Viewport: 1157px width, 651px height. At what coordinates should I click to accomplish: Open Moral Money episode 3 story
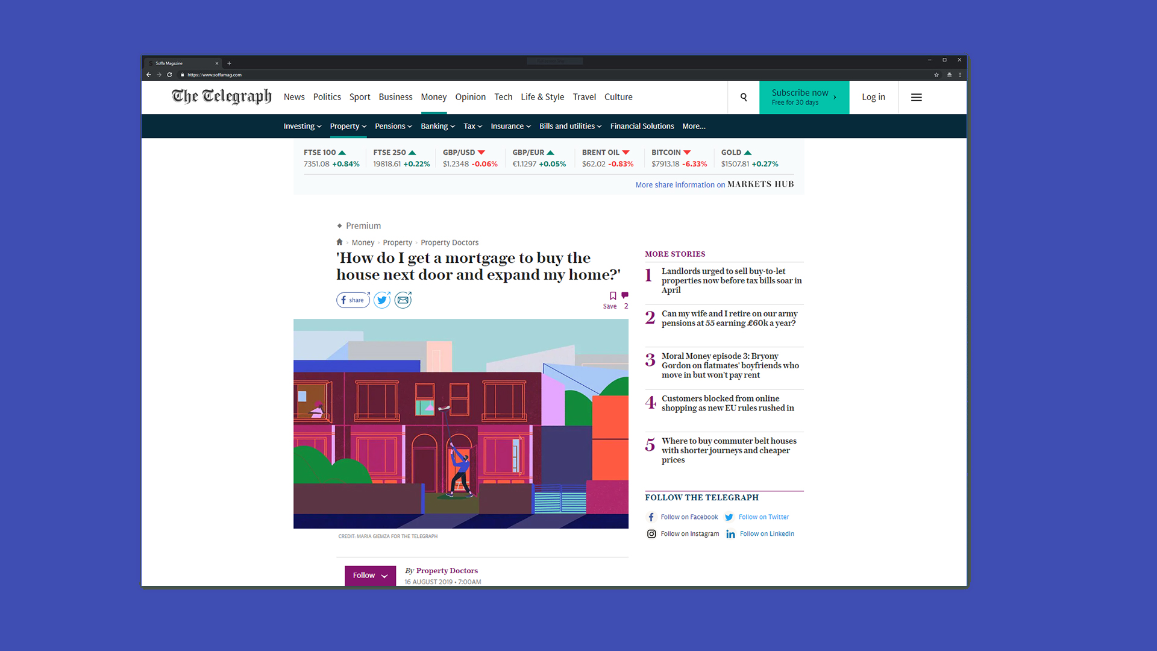pos(730,365)
